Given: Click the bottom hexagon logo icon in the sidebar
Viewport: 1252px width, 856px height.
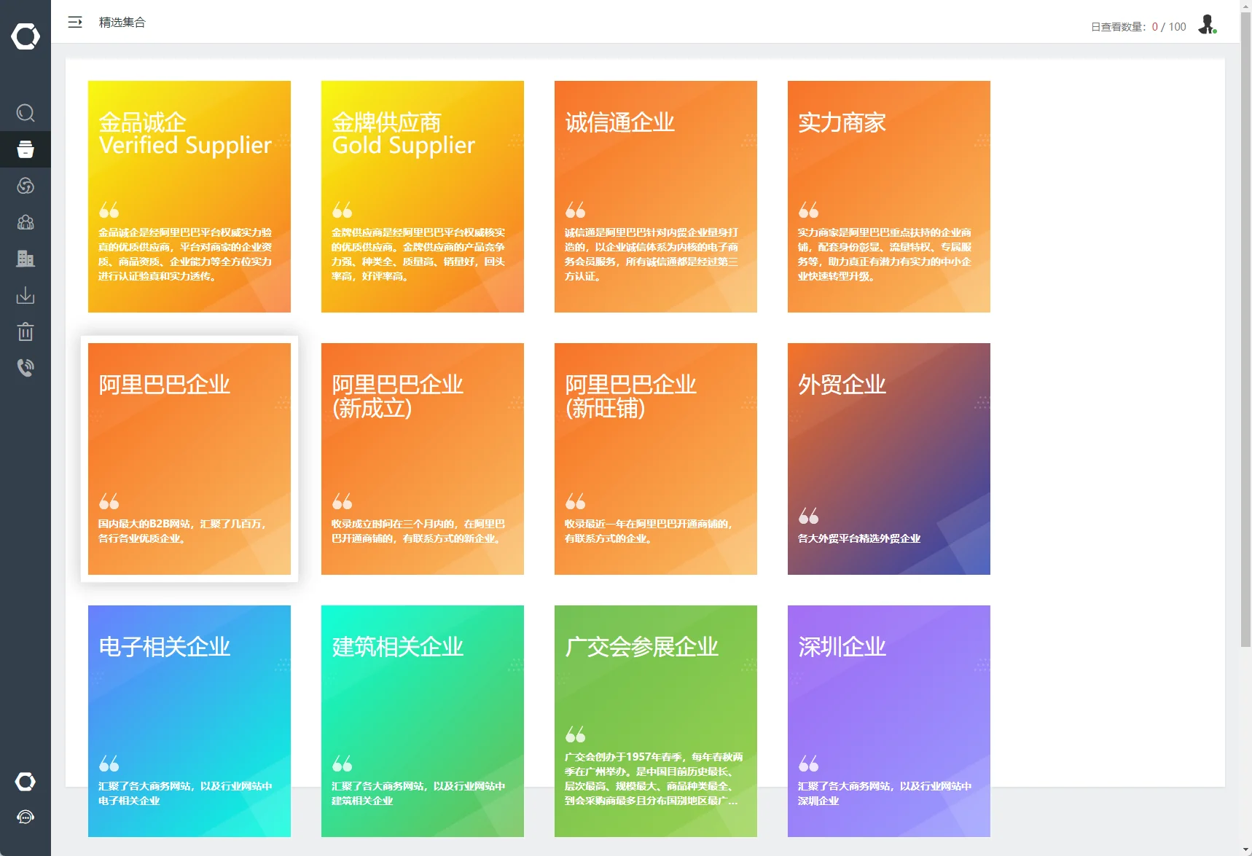Looking at the screenshot, I should pyautogui.click(x=26, y=782).
